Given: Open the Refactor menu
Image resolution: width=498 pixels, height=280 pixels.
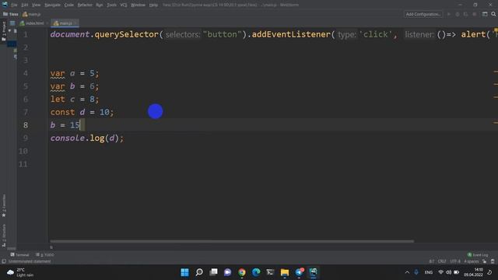Looking at the screenshot, I should 85,5.
